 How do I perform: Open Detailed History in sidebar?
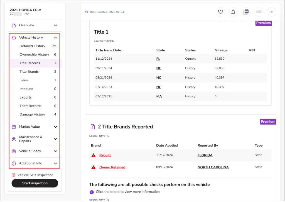pos(35,46)
